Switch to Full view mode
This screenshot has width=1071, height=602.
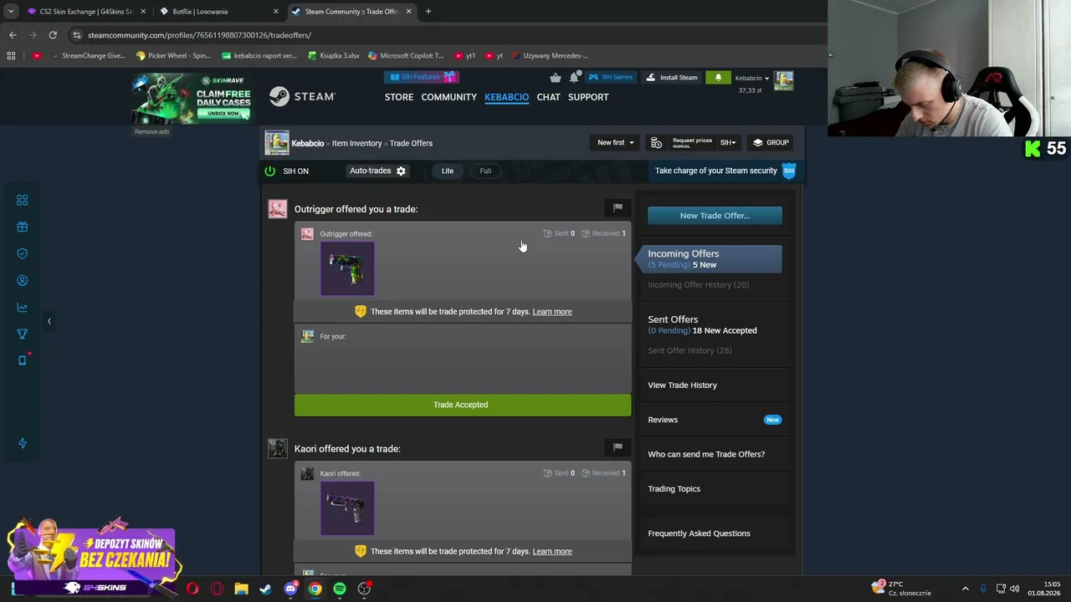coord(485,171)
